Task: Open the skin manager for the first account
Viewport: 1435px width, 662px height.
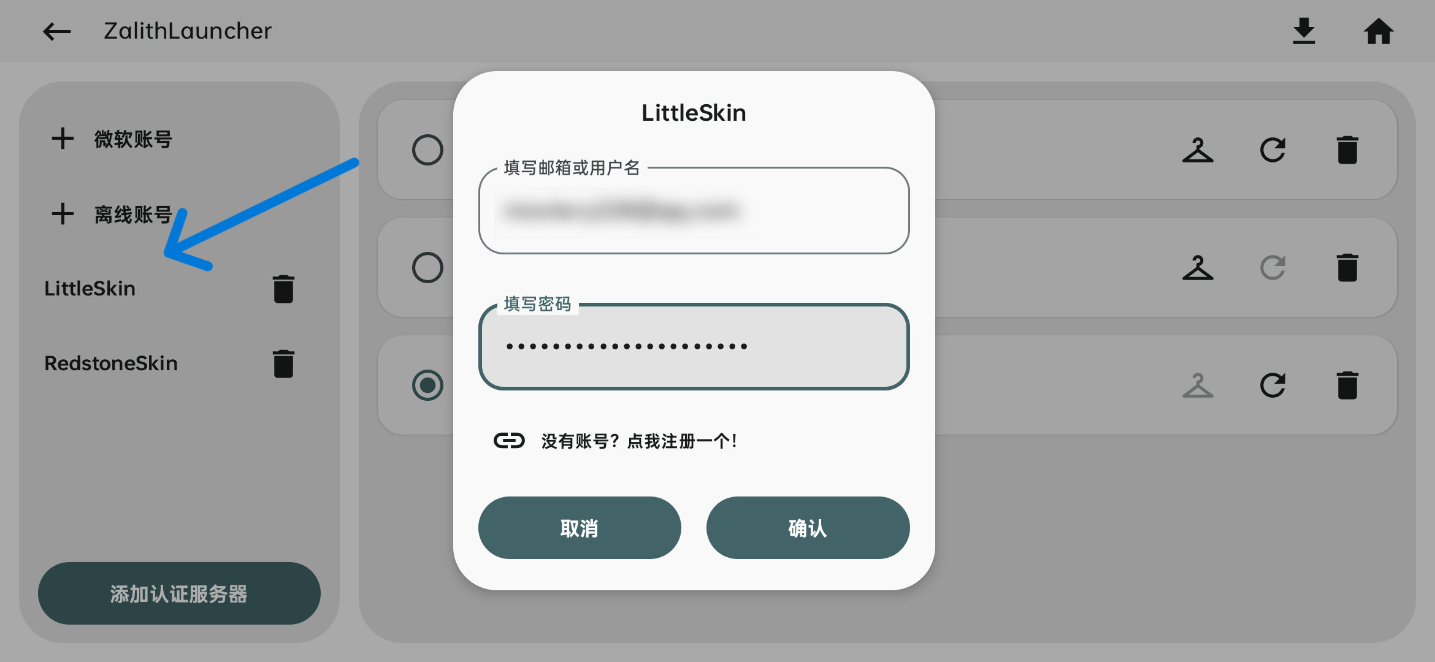Action: [x=1197, y=150]
